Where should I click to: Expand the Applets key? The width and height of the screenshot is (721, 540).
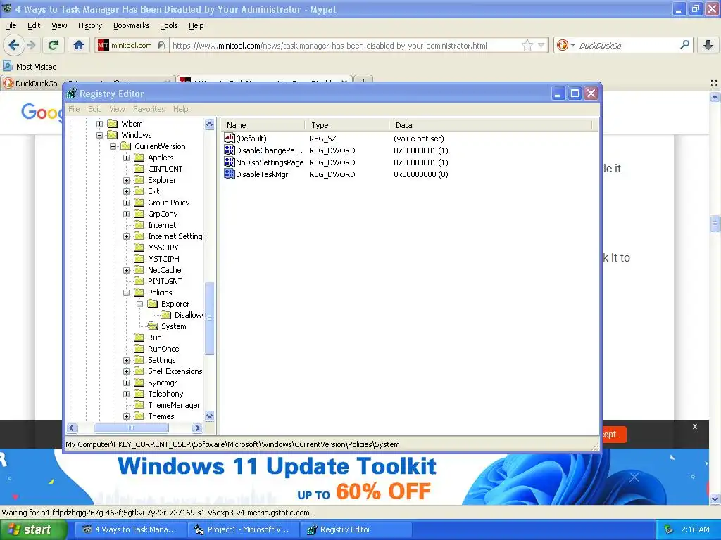pos(126,157)
